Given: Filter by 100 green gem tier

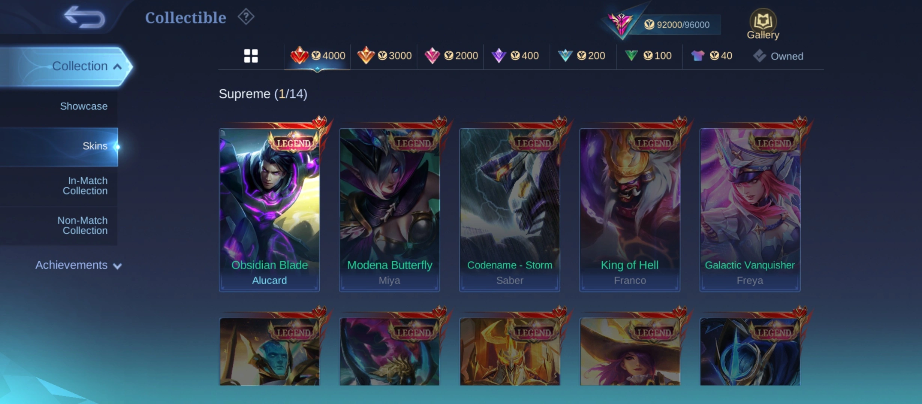Looking at the screenshot, I should coord(649,56).
